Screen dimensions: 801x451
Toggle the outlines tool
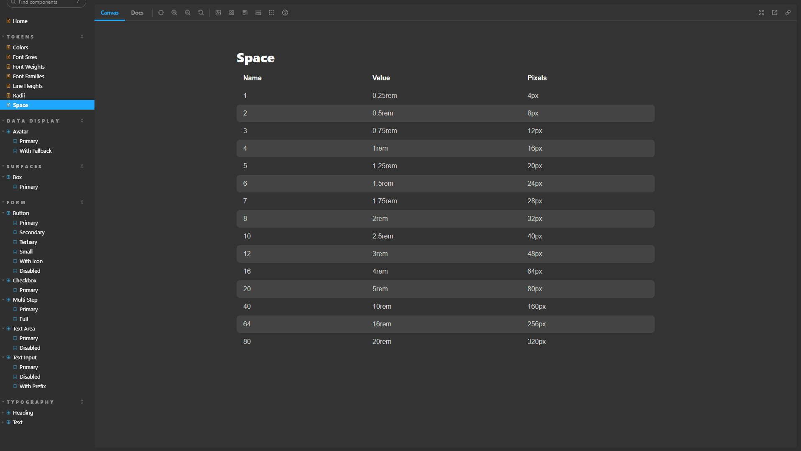(272, 13)
